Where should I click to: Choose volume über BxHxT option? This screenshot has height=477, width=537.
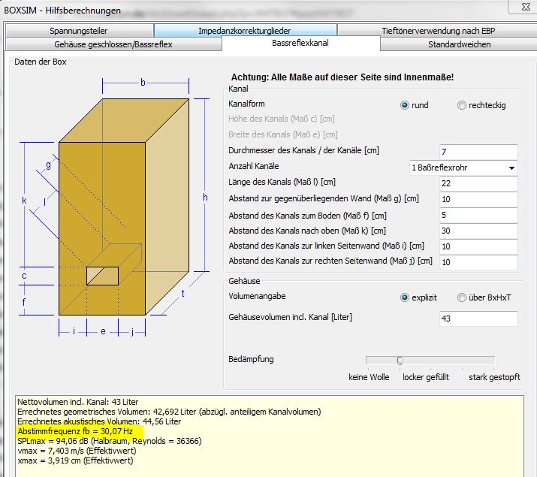point(462,297)
